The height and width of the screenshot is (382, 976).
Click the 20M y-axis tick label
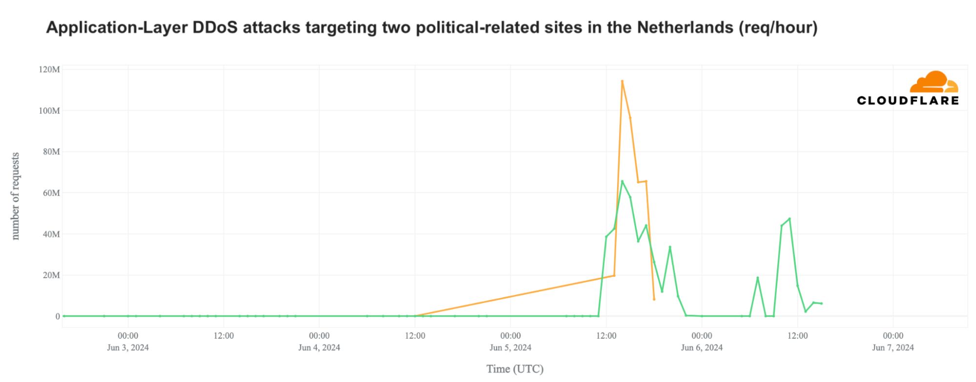coord(51,275)
